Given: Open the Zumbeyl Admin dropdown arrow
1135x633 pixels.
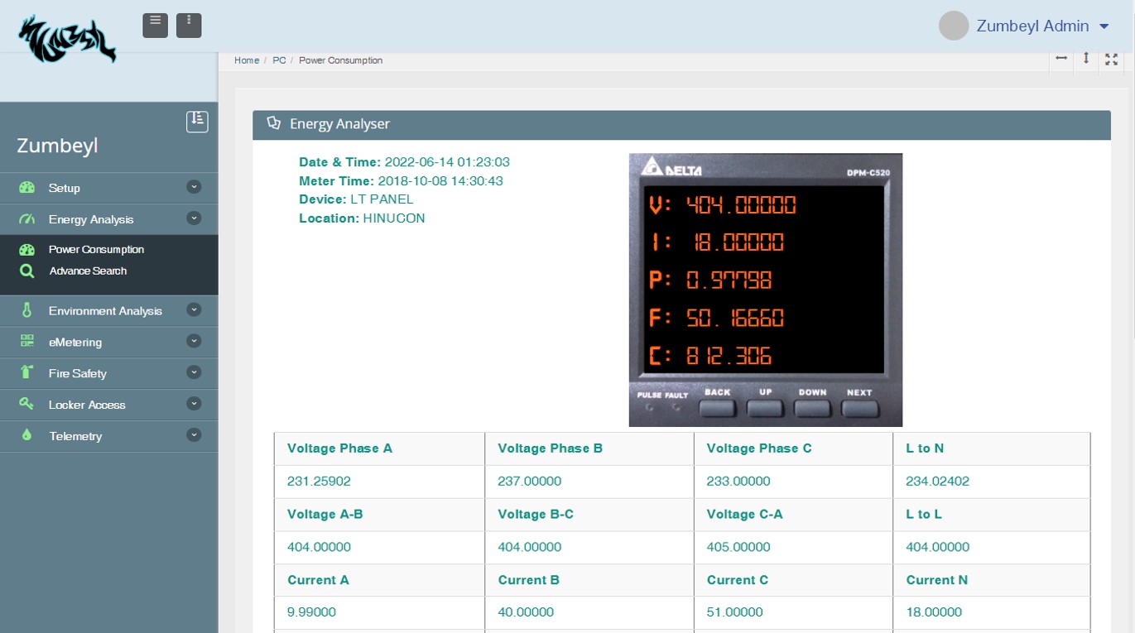Looking at the screenshot, I should 1104,26.
